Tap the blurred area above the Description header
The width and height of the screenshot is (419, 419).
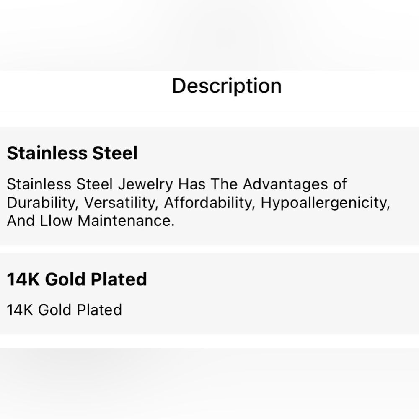tap(209, 35)
